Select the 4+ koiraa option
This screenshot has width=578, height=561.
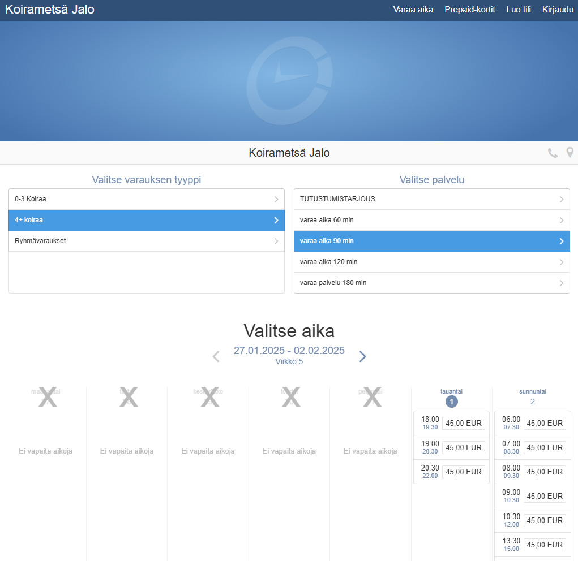(x=146, y=220)
